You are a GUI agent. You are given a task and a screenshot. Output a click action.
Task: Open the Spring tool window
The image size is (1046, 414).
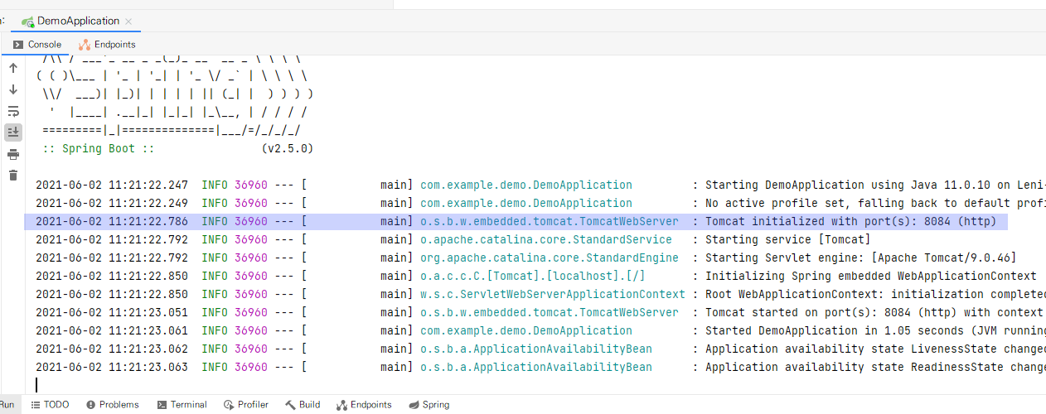[x=429, y=405]
